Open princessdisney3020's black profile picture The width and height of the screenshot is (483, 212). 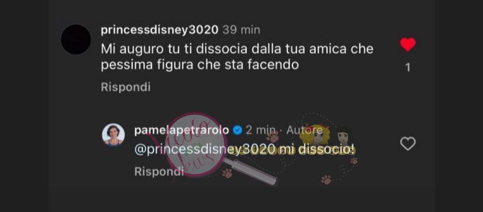point(76,40)
